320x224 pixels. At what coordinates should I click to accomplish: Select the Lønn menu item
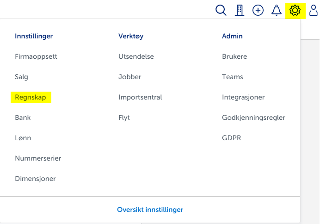pyautogui.click(x=23, y=138)
